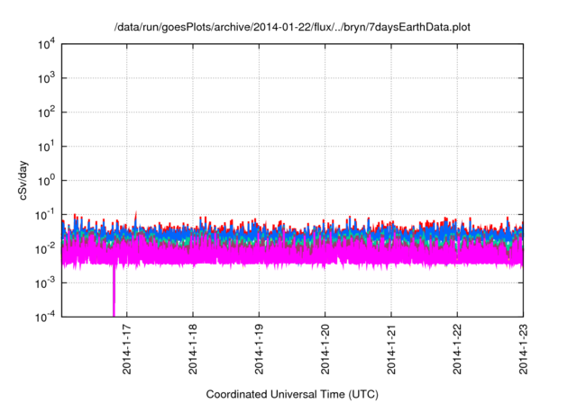Click the 2014-1-20 date label
The height and width of the screenshot is (403, 577).
pos(325,349)
